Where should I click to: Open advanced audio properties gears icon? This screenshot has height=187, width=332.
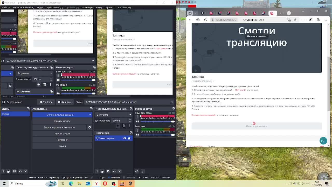click(137, 171)
